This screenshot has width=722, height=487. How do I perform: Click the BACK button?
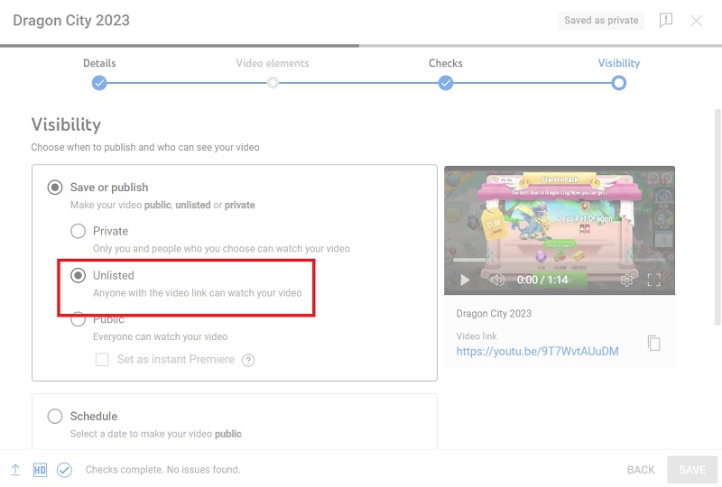click(641, 470)
